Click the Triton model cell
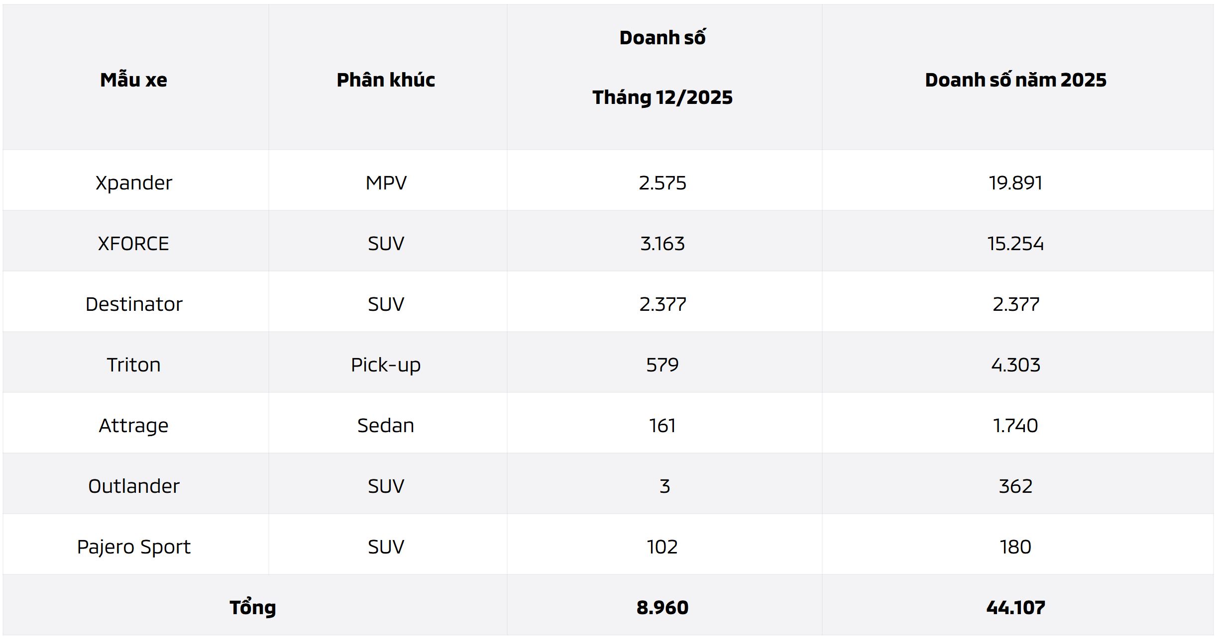Screen dimensions: 1218x642 [x=133, y=365]
